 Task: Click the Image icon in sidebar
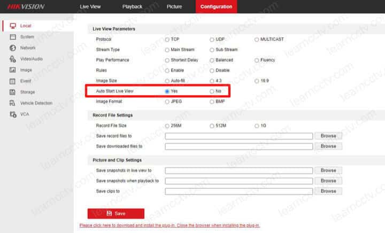(13, 70)
